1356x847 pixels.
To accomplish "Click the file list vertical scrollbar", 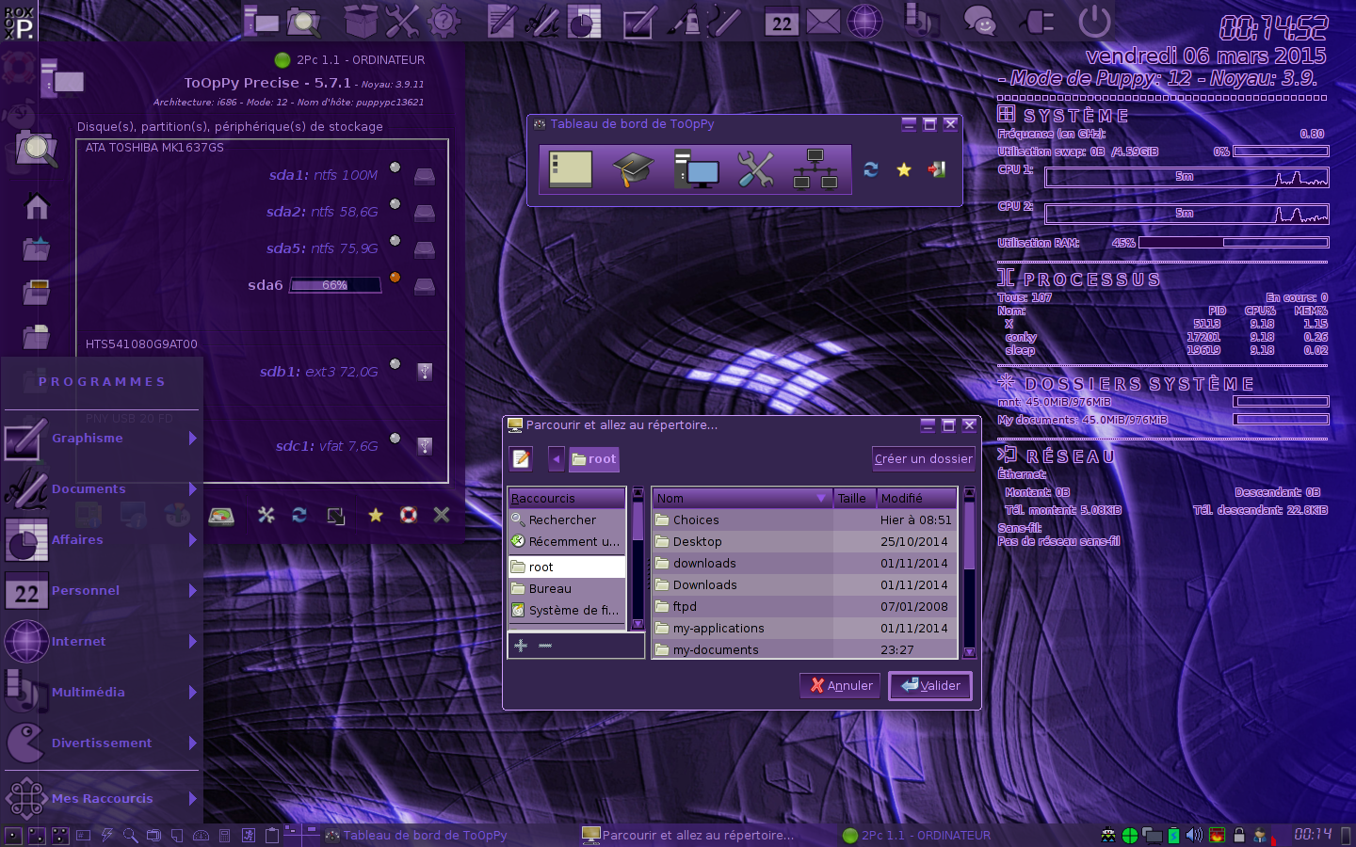I will [969, 572].
